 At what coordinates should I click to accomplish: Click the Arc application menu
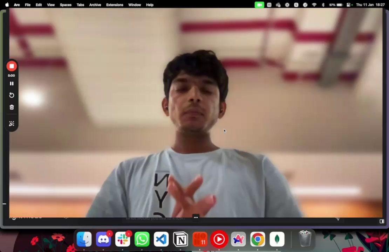tap(17, 5)
